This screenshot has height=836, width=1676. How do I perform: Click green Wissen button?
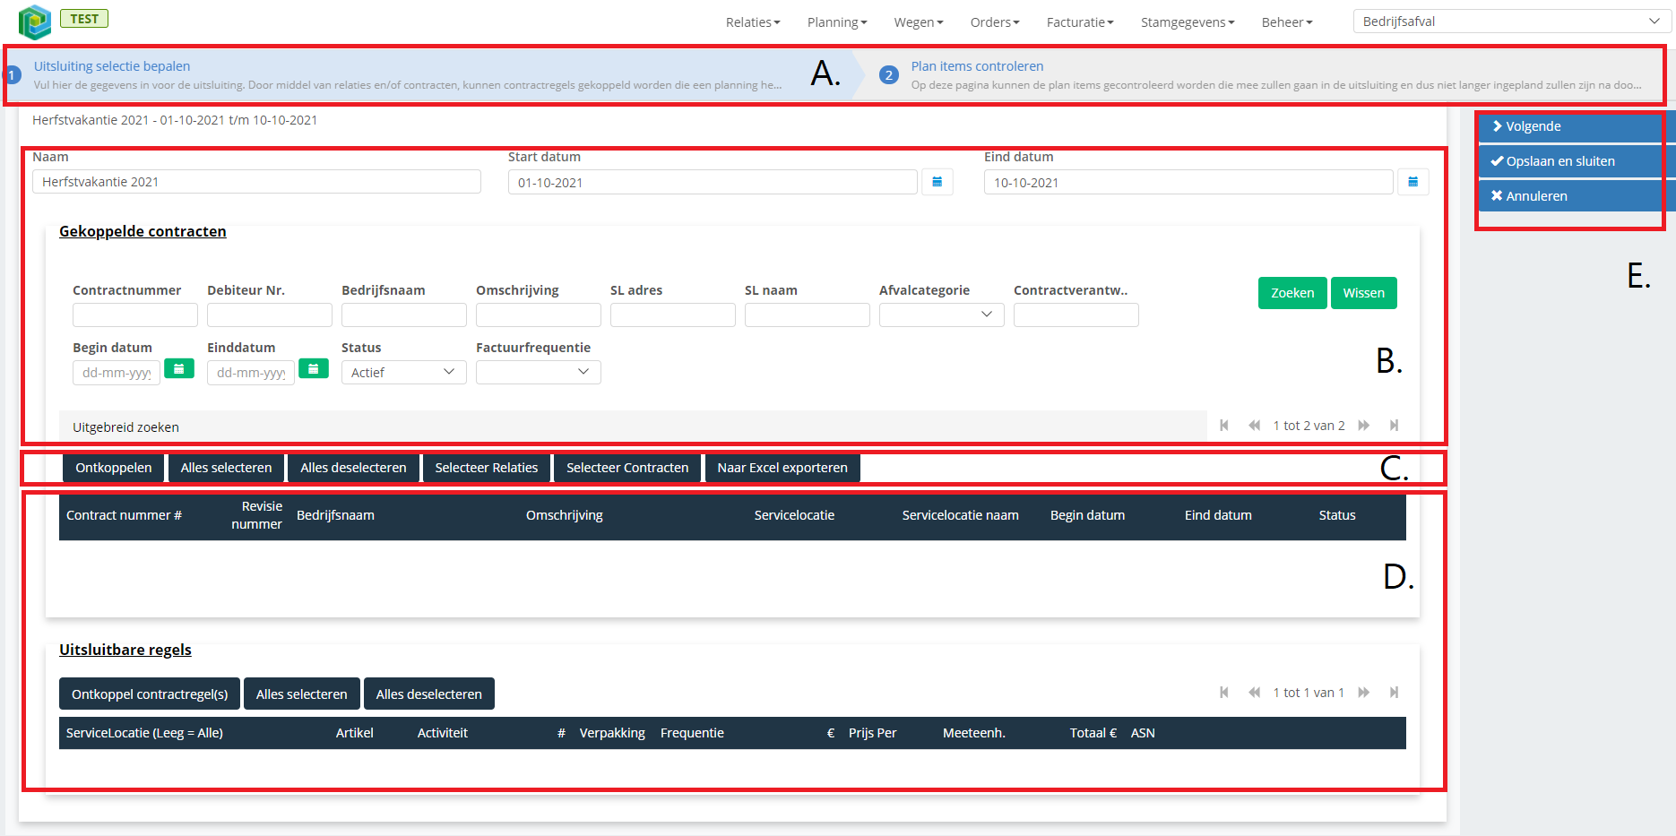click(x=1363, y=293)
